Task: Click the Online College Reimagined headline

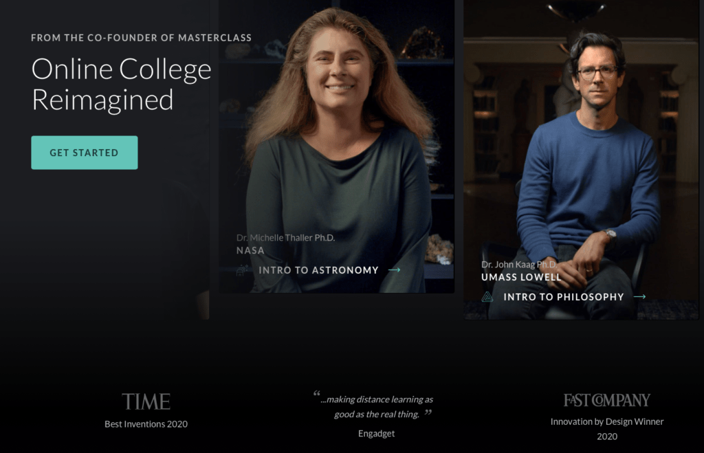Action: tap(121, 84)
